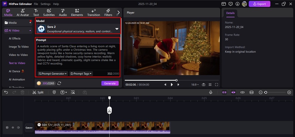Screen dimensions: 295x137
Task: Click the auto-cut tool icon
Action: (73, 92)
